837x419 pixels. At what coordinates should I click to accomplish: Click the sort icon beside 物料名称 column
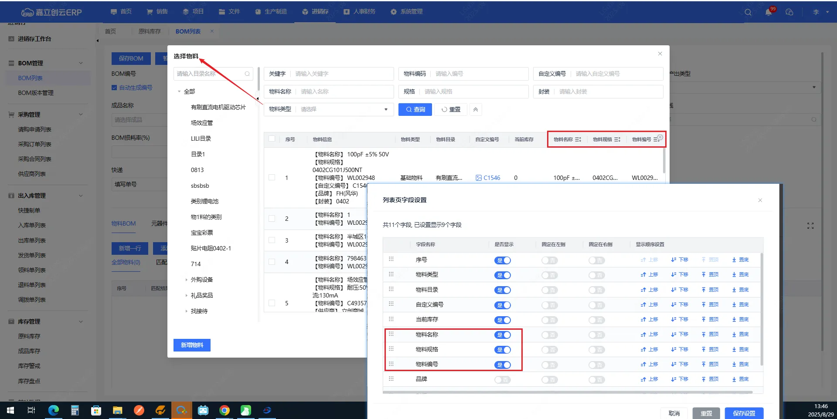coord(578,139)
